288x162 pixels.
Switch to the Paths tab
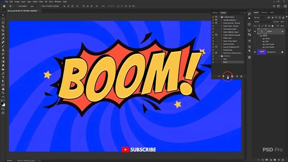tap(272, 13)
